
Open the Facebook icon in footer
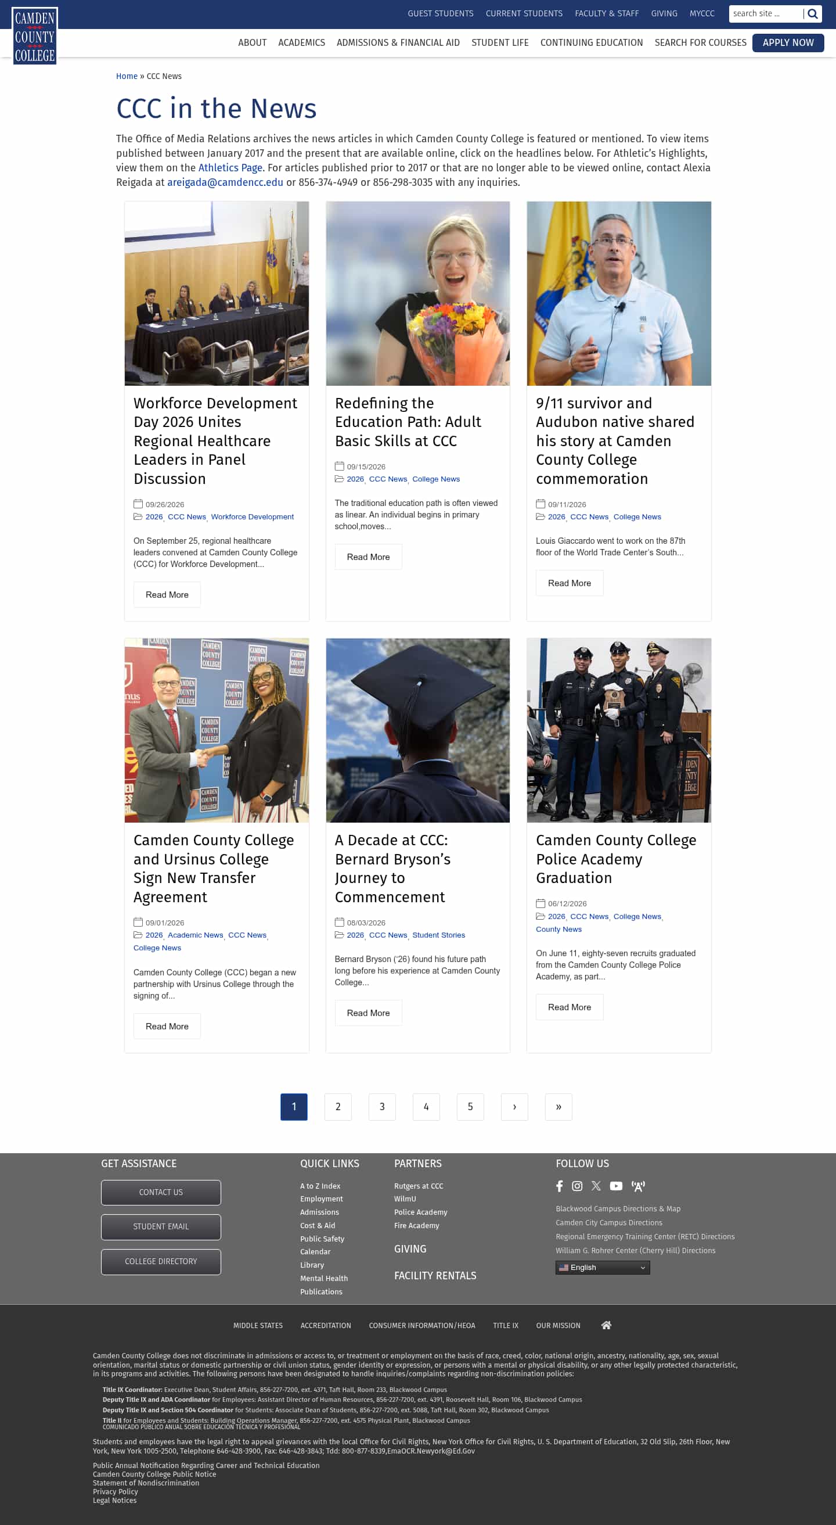pyautogui.click(x=559, y=1186)
